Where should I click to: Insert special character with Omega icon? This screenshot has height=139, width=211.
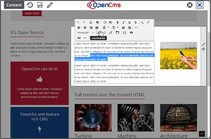coord(124,33)
